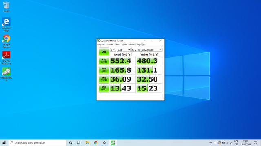Select the Google Chrome desktop shortcut
Viewport: 261px width, 146px height.
click(x=7, y=41)
